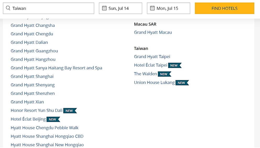The image size is (260, 148).
Task: Open Hyatt House Chengdu Pebble Walk
Action: 45,128
